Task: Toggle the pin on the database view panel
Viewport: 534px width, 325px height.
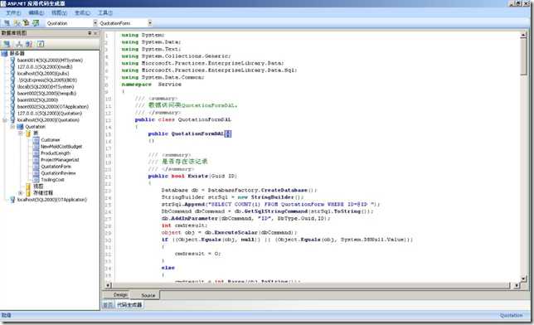Action: click(90, 33)
